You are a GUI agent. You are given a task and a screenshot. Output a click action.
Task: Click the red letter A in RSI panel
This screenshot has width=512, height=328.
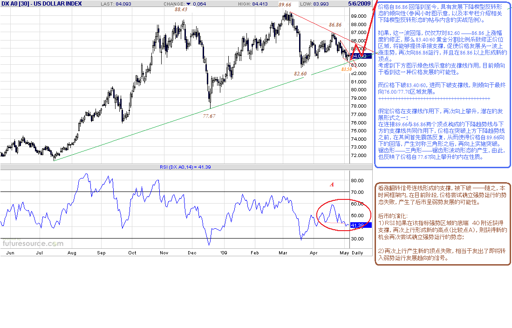[332, 184]
